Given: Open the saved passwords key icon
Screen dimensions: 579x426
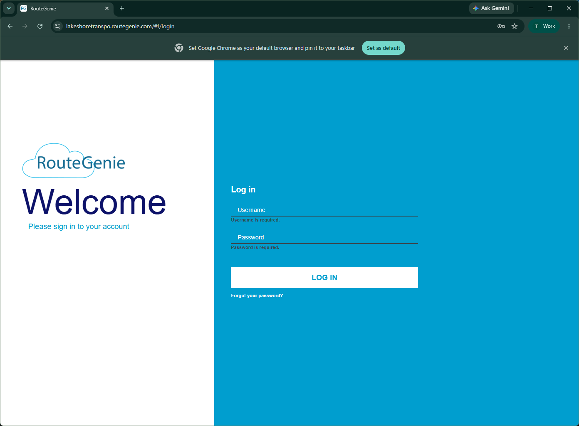Looking at the screenshot, I should [x=501, y=26].
